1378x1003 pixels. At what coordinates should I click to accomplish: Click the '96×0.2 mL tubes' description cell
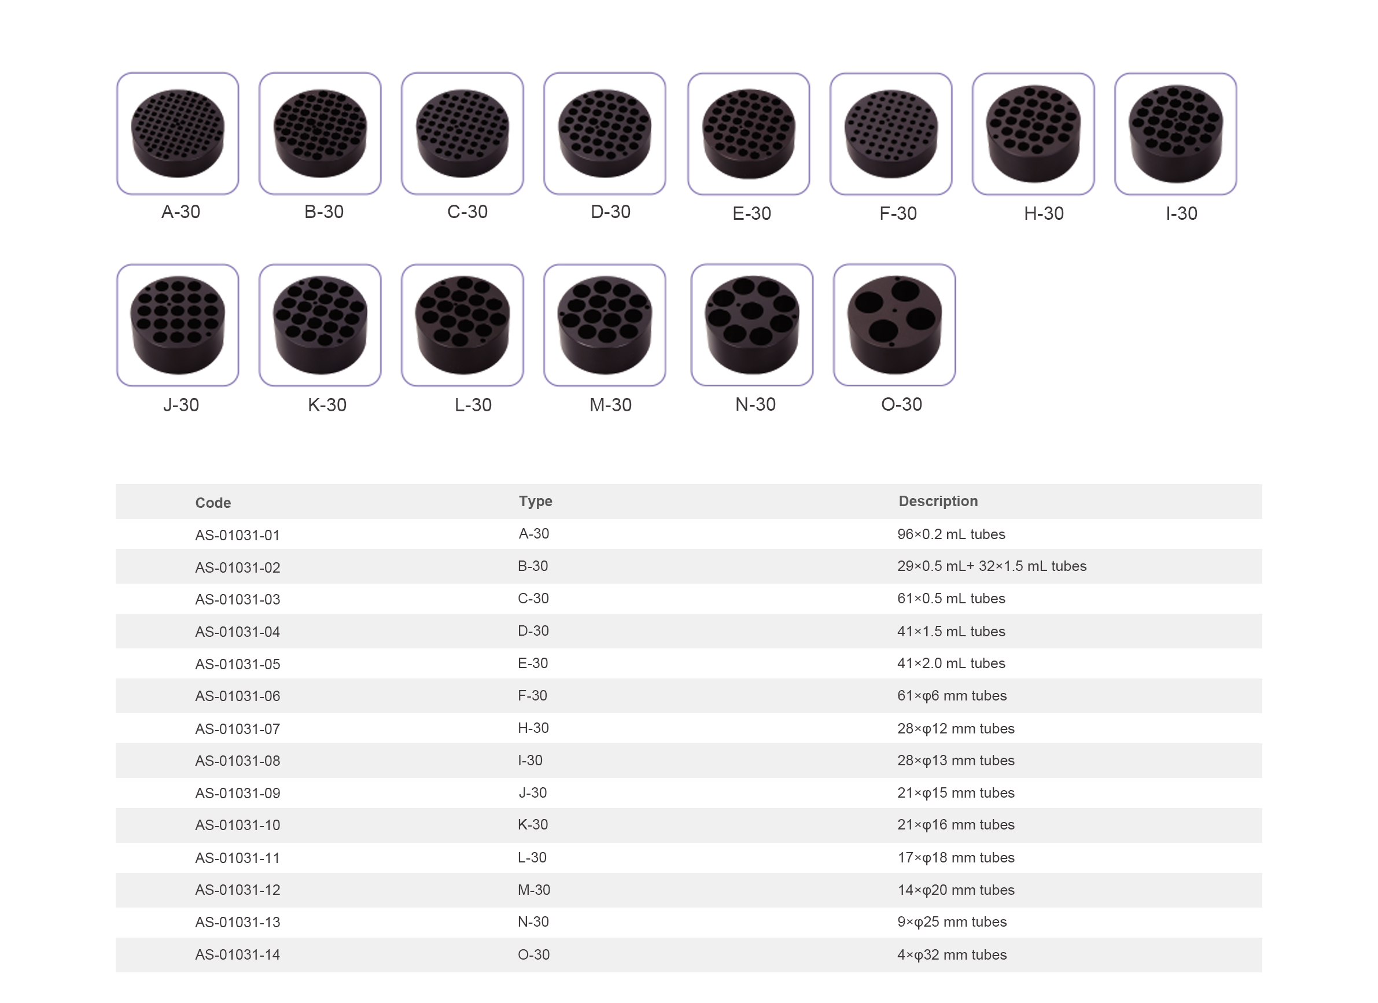[x=952, y=534]
